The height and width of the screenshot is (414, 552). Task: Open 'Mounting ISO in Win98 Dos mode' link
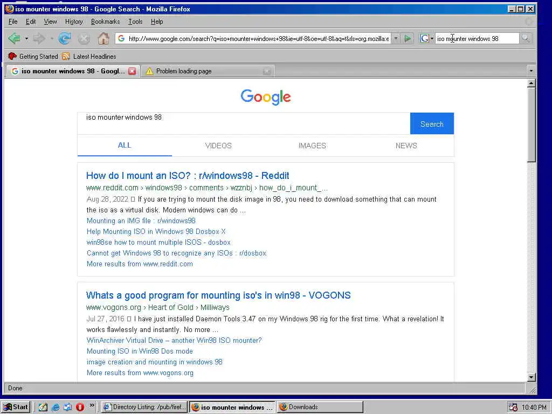point(140,351)
